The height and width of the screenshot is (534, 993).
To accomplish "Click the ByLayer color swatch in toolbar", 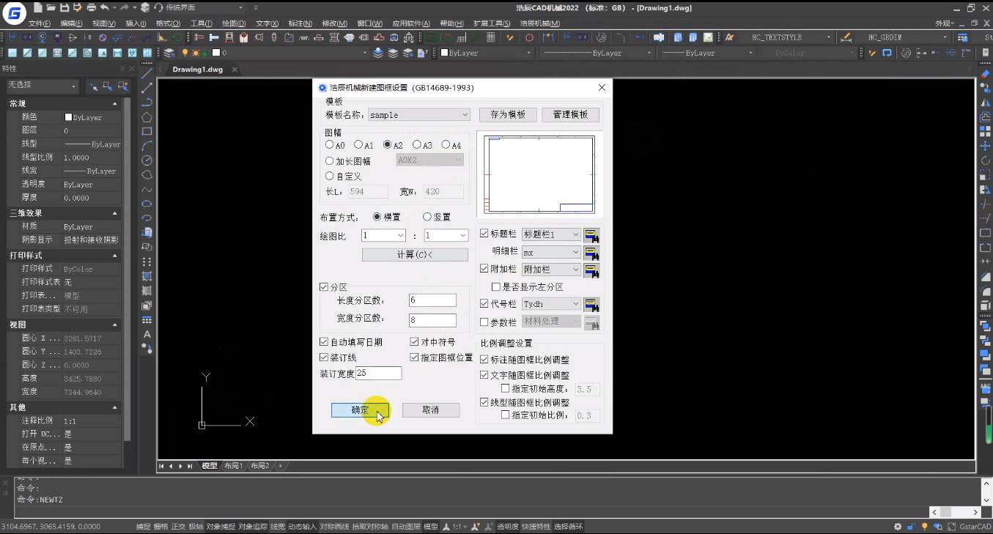I will coord(444,53).
